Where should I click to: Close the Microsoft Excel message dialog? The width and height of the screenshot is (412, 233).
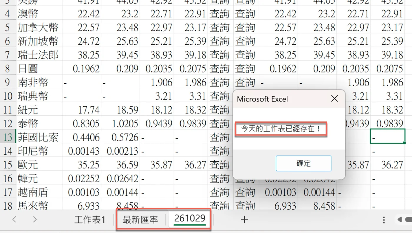click(x=335, y=99)
